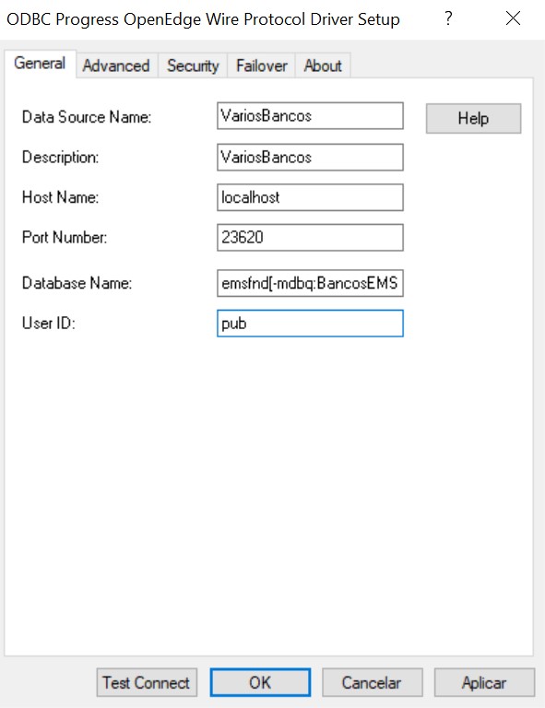
Task: Click into the Description field
Action: click(310, 157)
